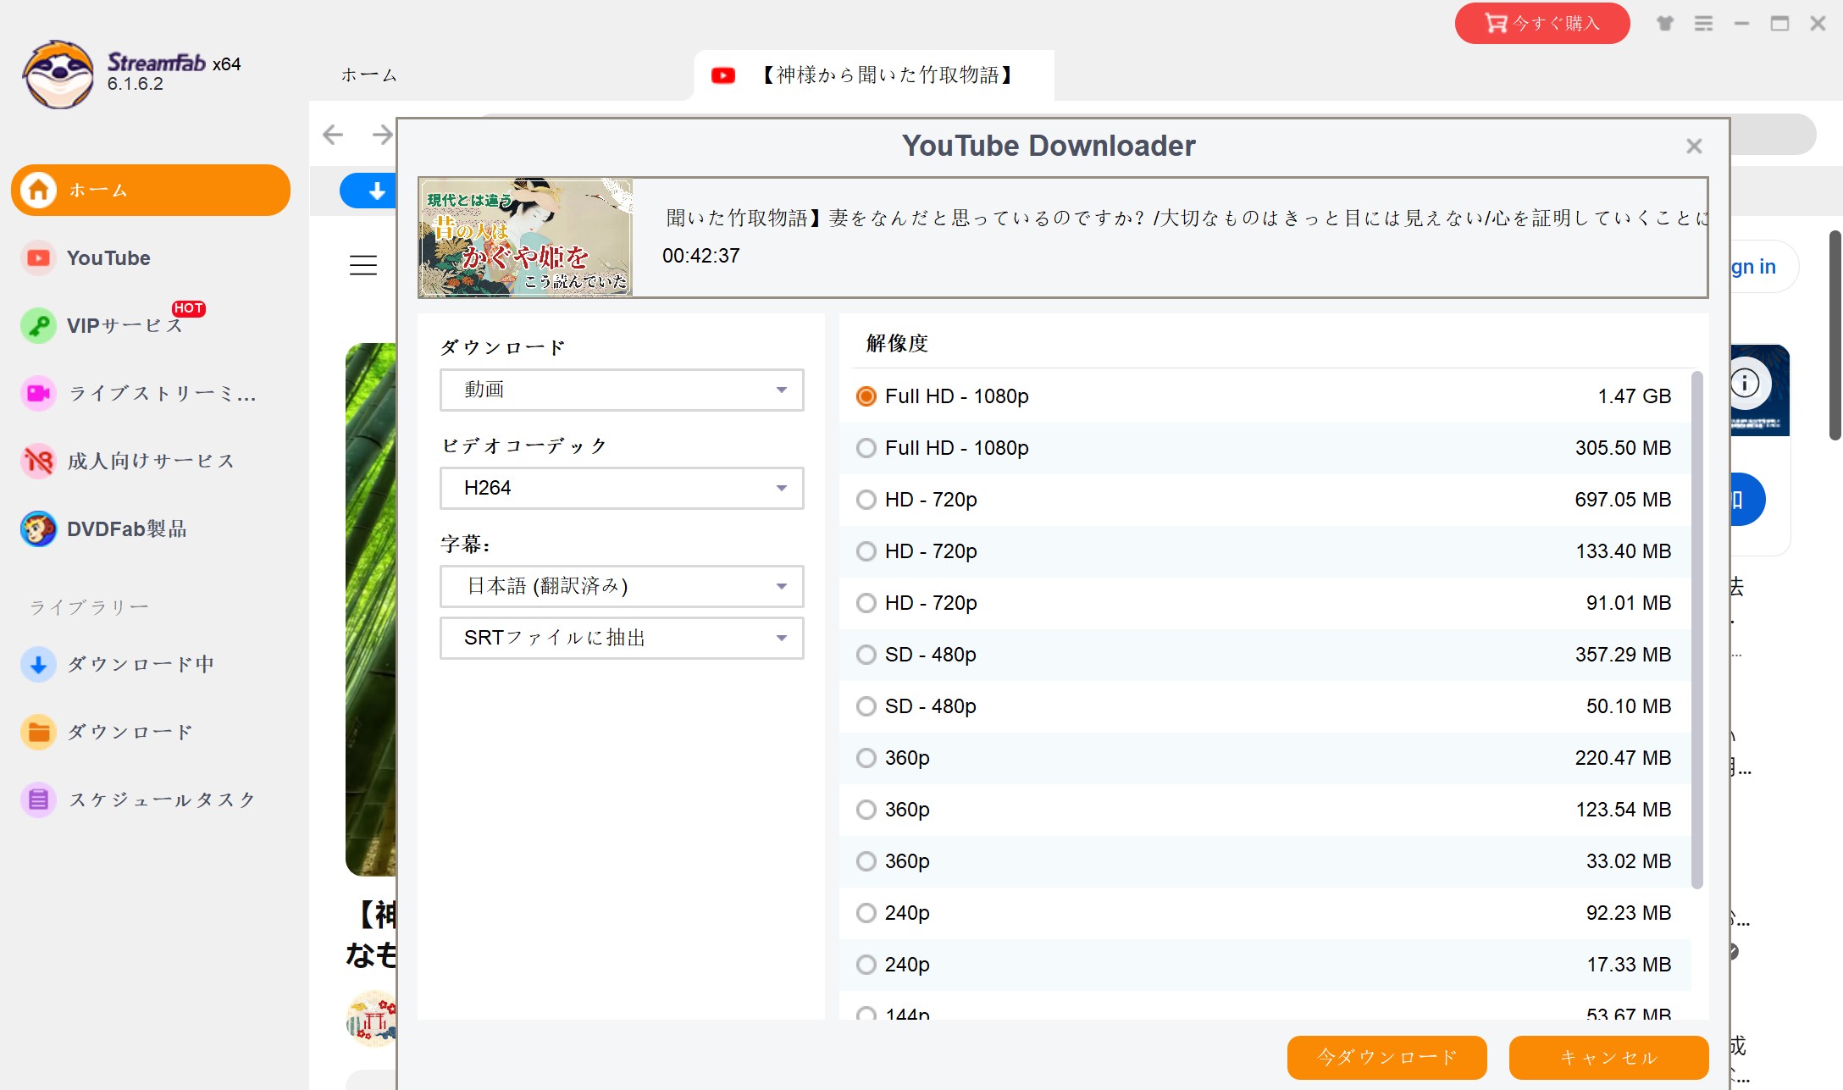The width and height of the screenshot is (1843, 1090).
Task: Open the 字幕 language dropdown
Action: pos(622,586)
